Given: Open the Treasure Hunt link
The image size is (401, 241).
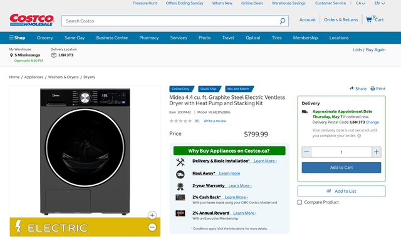Looking at the screenshot, I should pos(145,3).
